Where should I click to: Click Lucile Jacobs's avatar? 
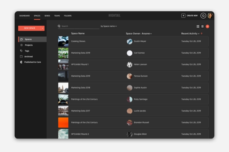pos(130,111)
